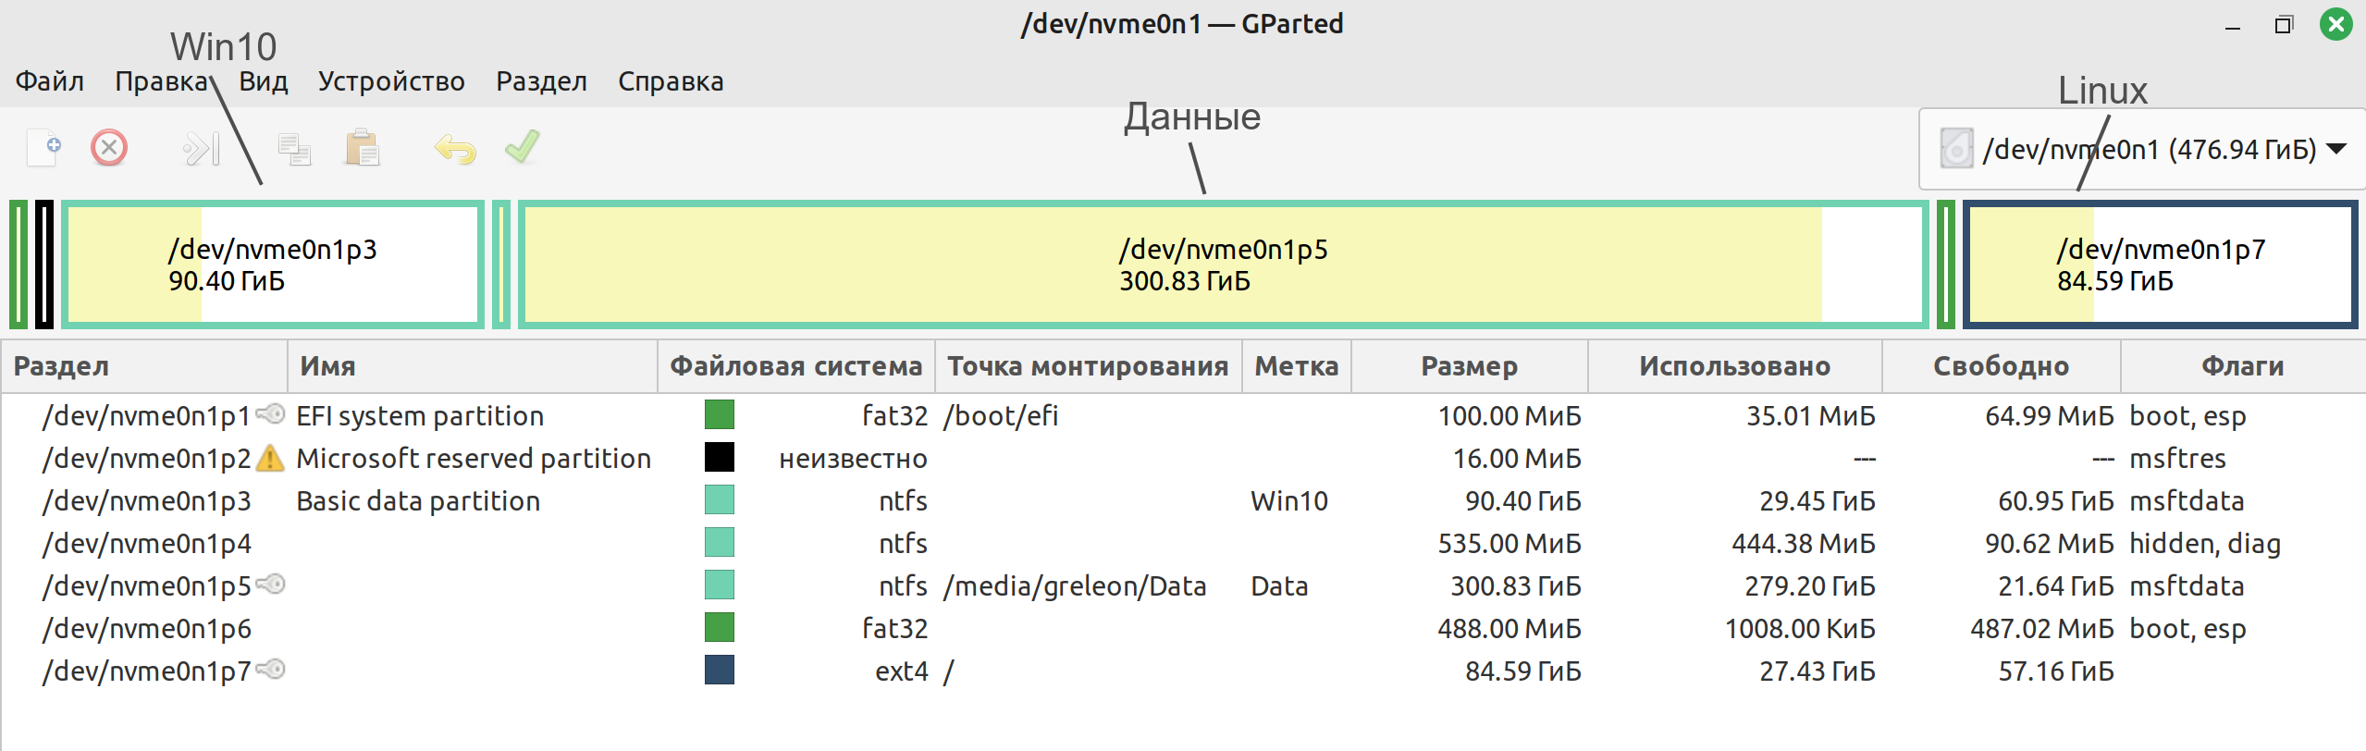This screenshot has width=2366, height=751.
Task: Select the /dev/nvme0n1p3 partition row
Action: point(1184,500)
